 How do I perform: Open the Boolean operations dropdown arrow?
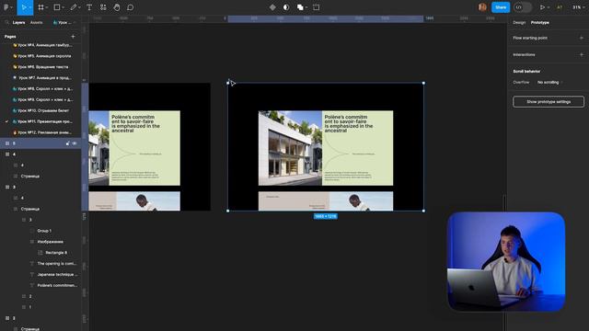(306, 7)
